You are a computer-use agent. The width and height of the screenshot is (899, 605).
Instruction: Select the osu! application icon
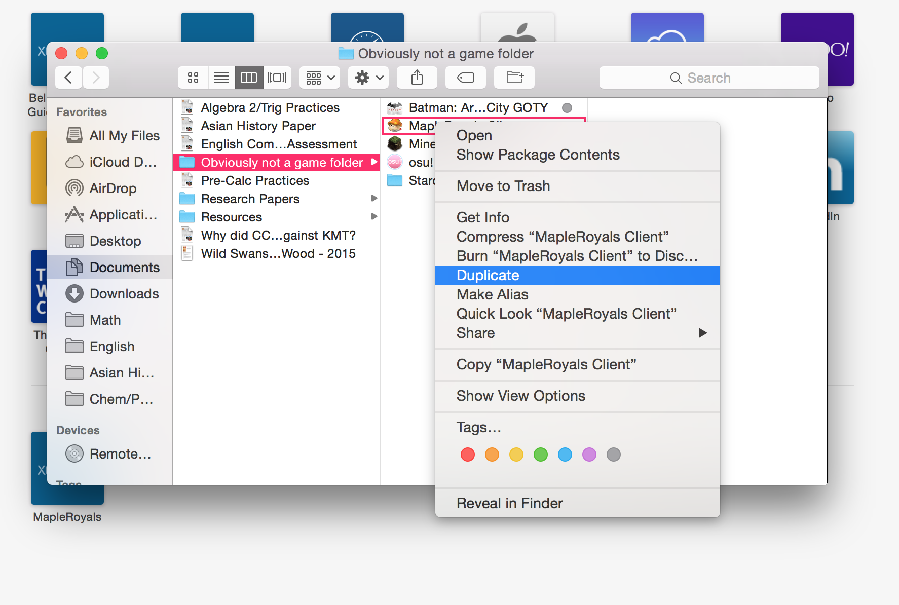click(x=395, y=162)
